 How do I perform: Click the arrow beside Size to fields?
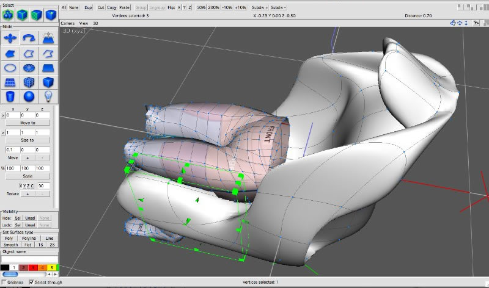tap(3, 132)
